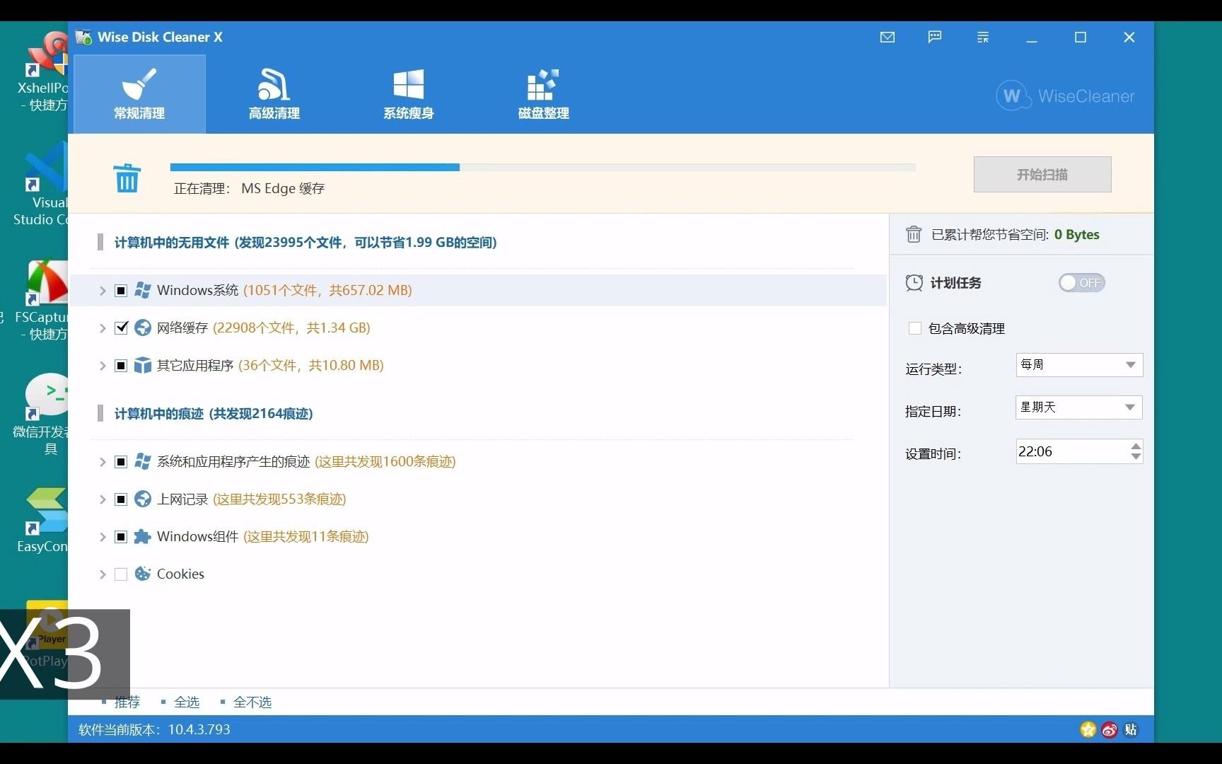This screenshot has height=764, width=1222.
Task: Click the WiseCleaner logo link
Action: pos(1064,95)
